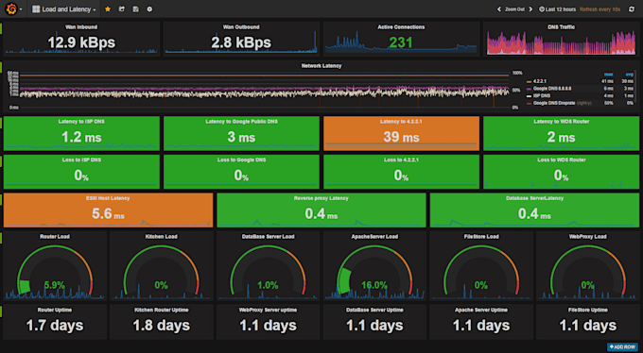Click the FileStore Load panel title
This screenshot has width=643, height=353.
click(x=481, y=237)
